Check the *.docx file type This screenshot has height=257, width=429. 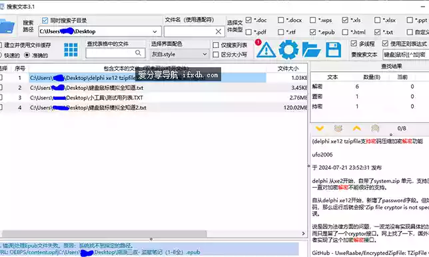pos(280,20)
